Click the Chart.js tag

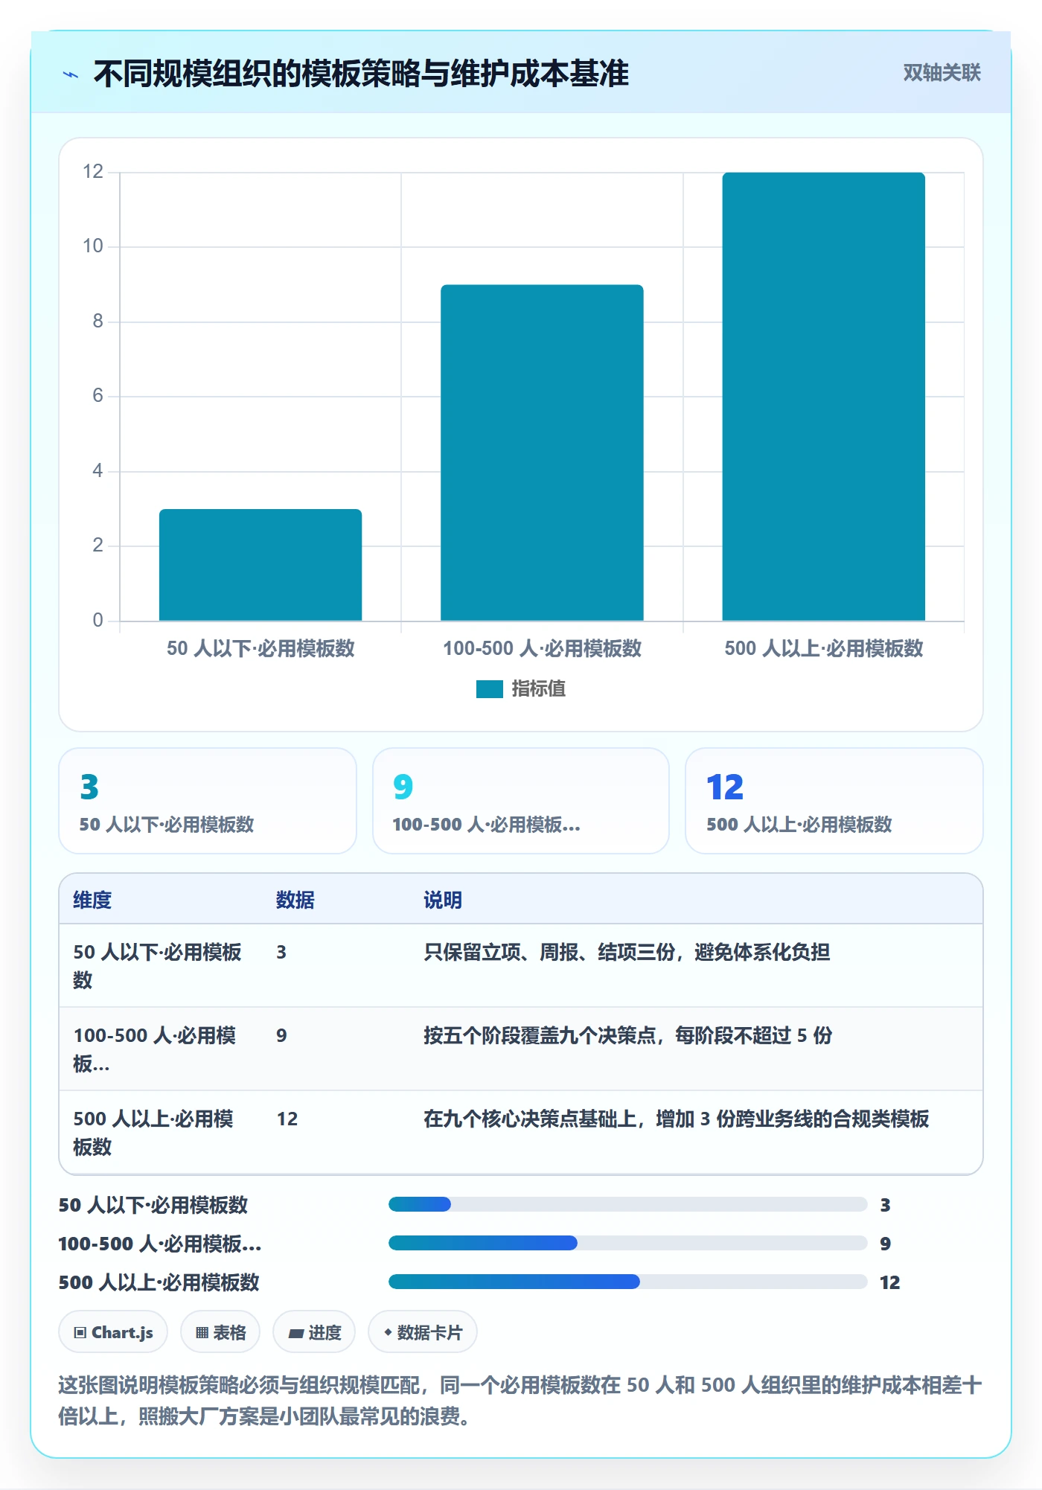(x=113, y=1332)
